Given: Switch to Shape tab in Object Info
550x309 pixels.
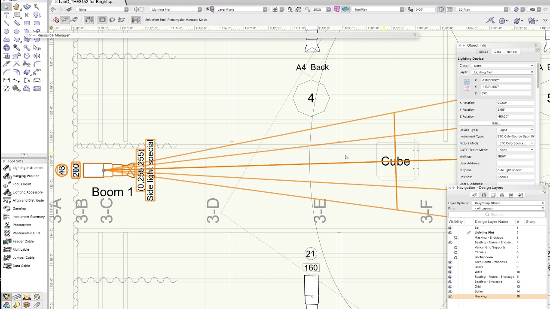Looking at the screenshot, I should [483, 51].
